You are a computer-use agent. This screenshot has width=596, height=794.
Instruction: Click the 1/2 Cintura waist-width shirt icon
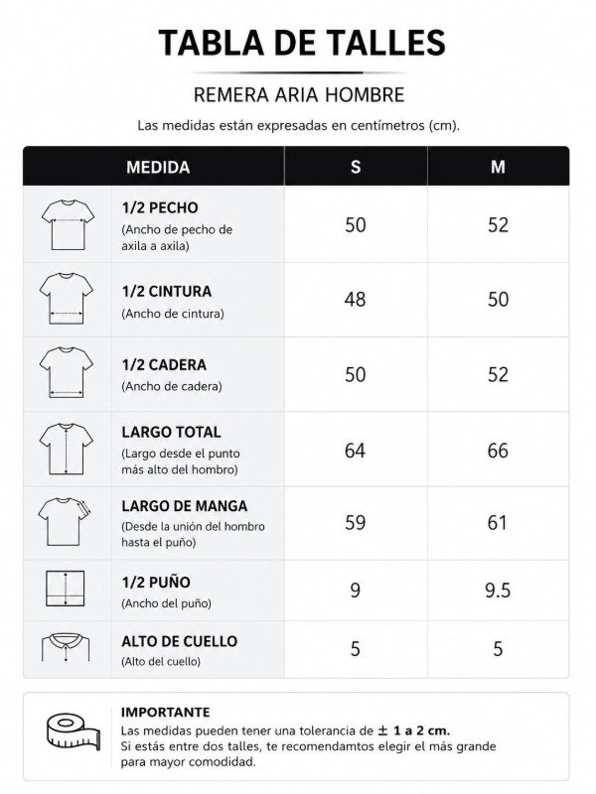tap(67, 299)
